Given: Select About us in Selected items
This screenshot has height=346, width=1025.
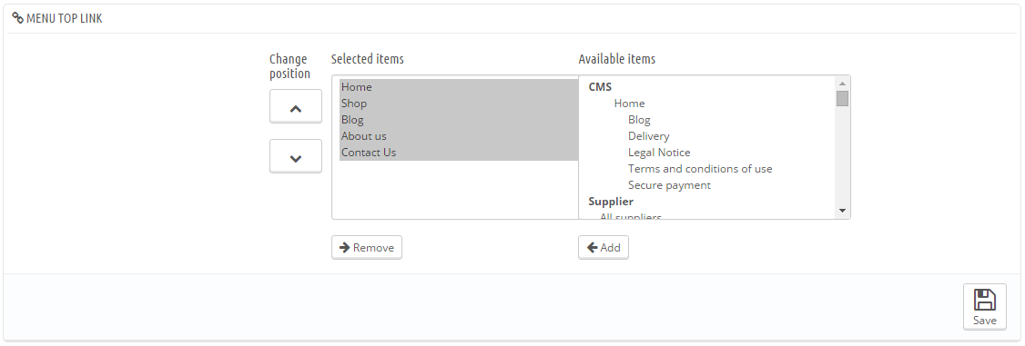Looking at the screenshot, I should tap(459, 136).
